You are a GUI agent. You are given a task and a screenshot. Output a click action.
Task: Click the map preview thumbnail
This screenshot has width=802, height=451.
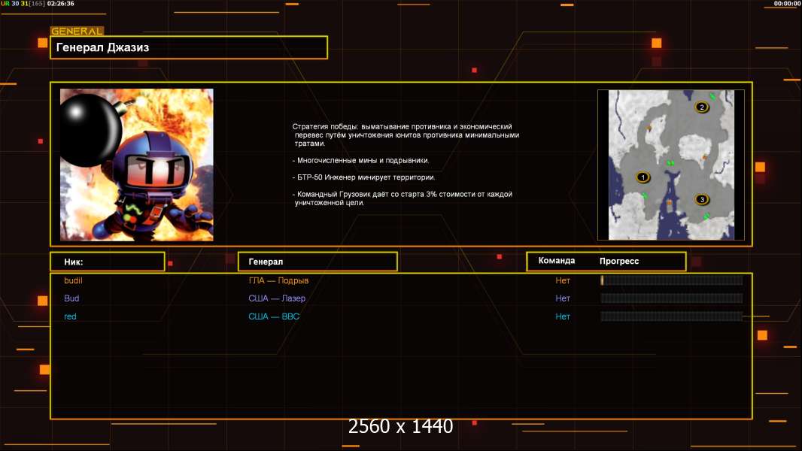coord(671,165)
